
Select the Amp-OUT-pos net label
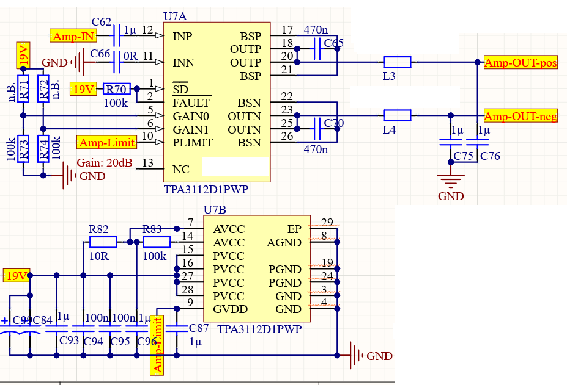521,62
